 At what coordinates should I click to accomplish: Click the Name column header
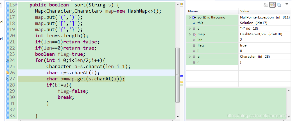click(x=212, y=11)
